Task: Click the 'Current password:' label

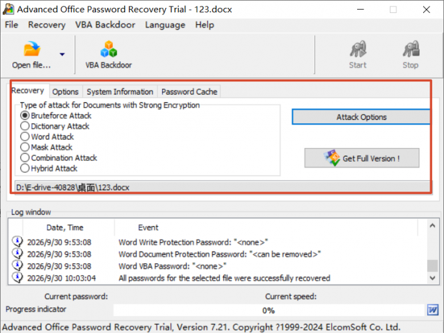Action: (76, 297)
